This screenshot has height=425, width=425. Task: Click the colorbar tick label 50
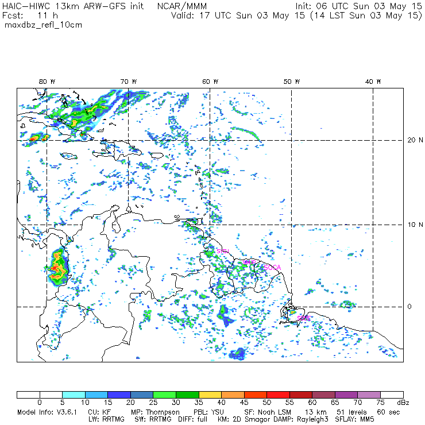pyautogui.click(x=267, y=403)
